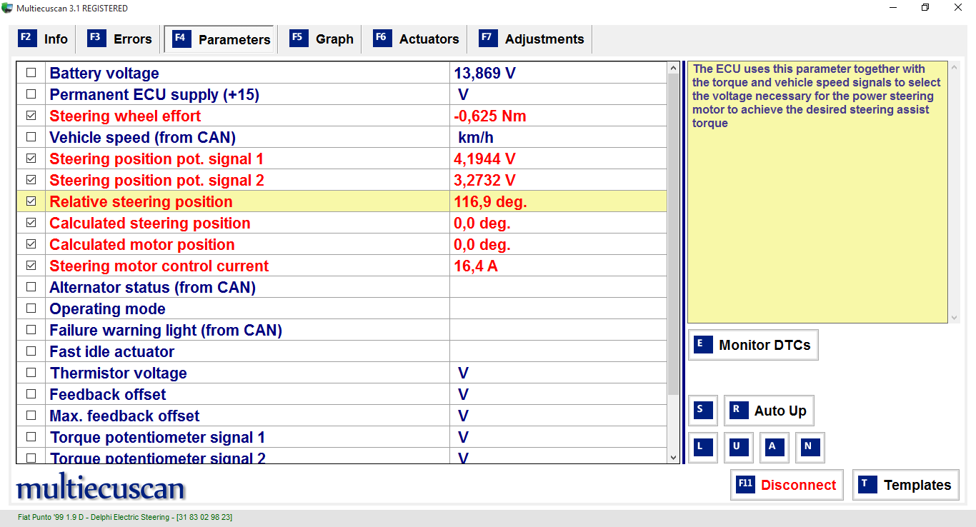
Task: Click the Monitor DTCs button
Action: tap(753, 345)
